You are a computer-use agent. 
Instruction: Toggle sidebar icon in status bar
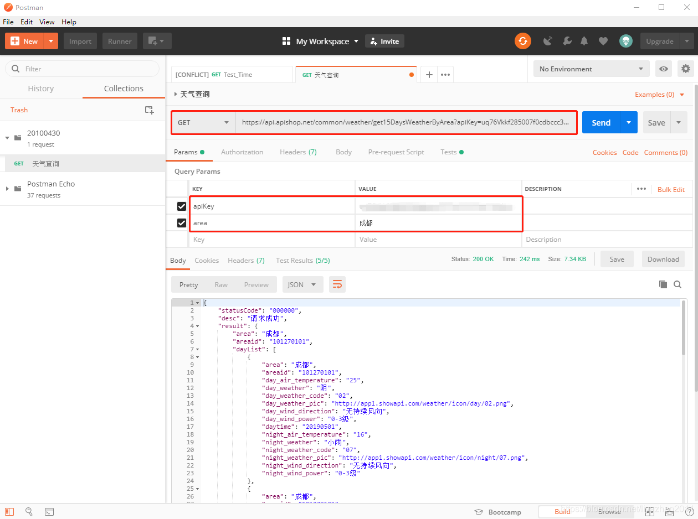(10, 512)
